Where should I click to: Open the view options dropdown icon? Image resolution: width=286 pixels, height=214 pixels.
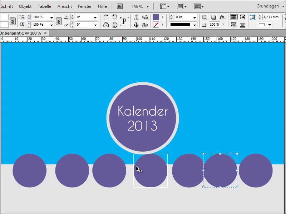[164, 6]
